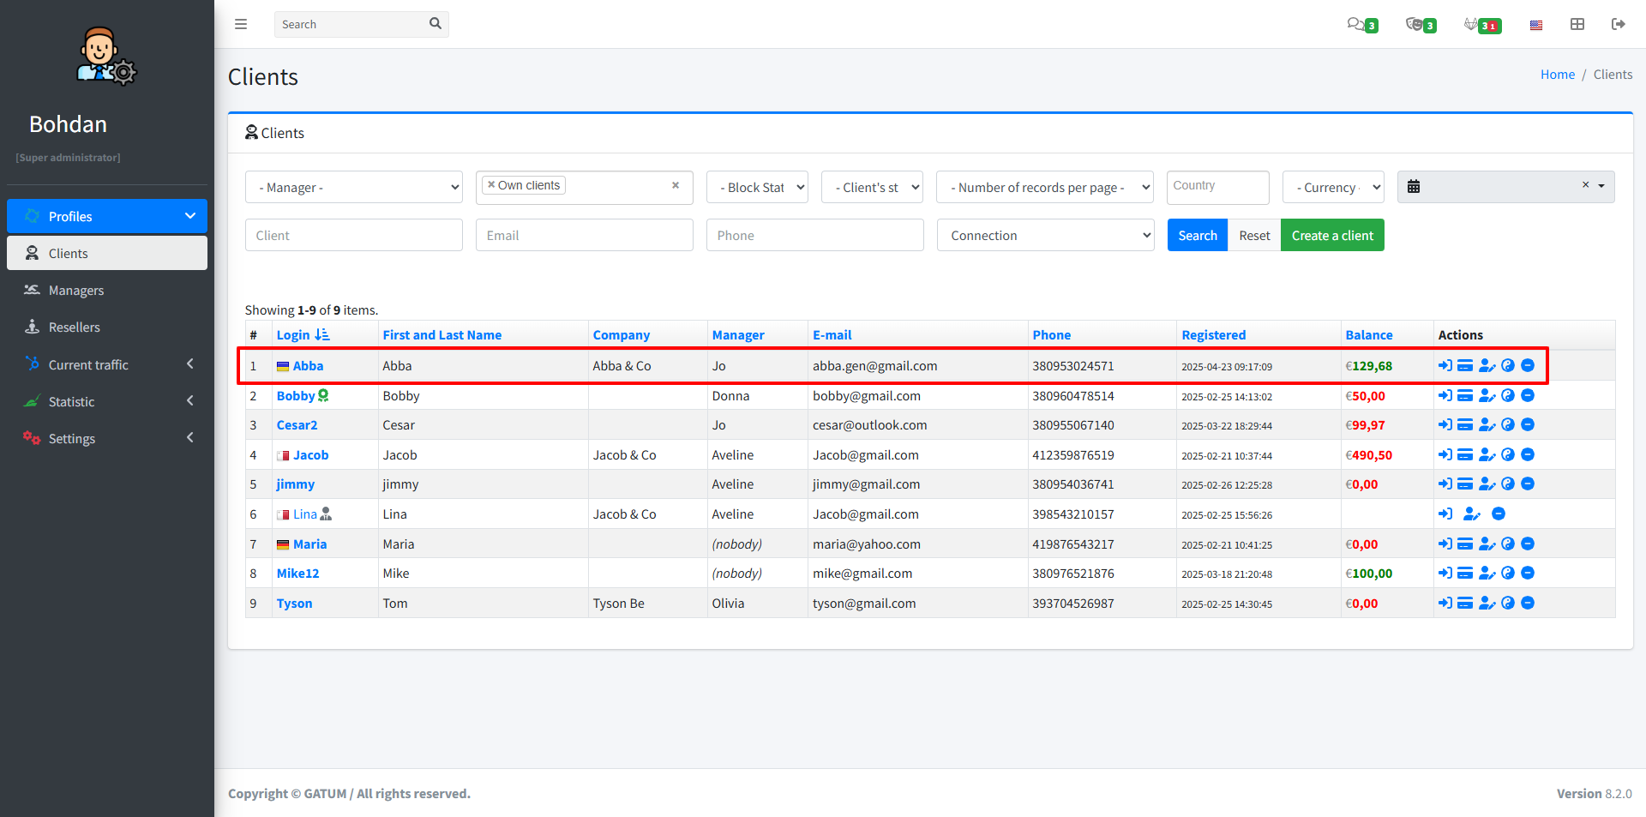The width and height of the screenshot is (1646, 817).
Task: Open the chat messages icon in header
Action: click(1355, 24)
